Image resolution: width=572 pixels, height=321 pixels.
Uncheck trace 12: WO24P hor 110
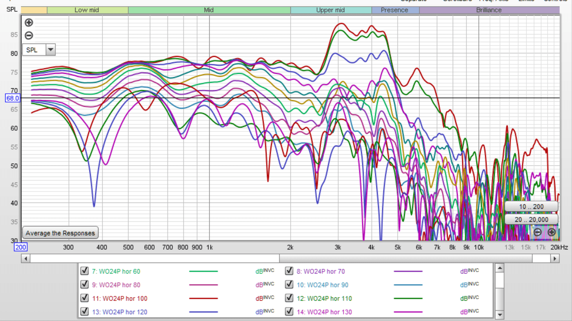click(x=289, y=298)
